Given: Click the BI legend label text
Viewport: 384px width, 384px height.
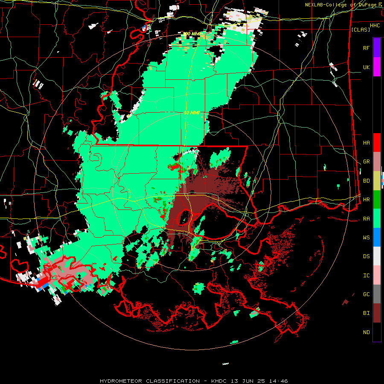Looking at the screenshot, I should (x=367, y=313).
